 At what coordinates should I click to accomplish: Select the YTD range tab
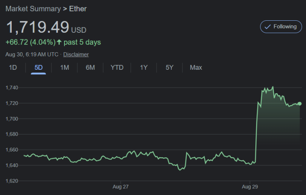[x=117, y=67]
